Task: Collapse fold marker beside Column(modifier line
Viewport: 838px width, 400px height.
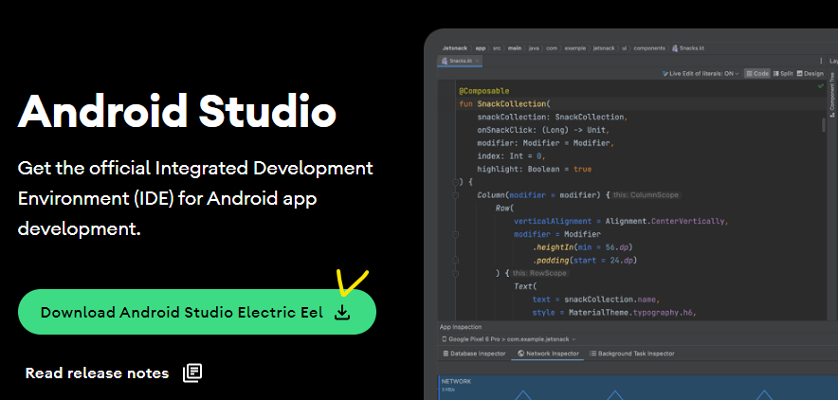Action: tap(455, 195)
